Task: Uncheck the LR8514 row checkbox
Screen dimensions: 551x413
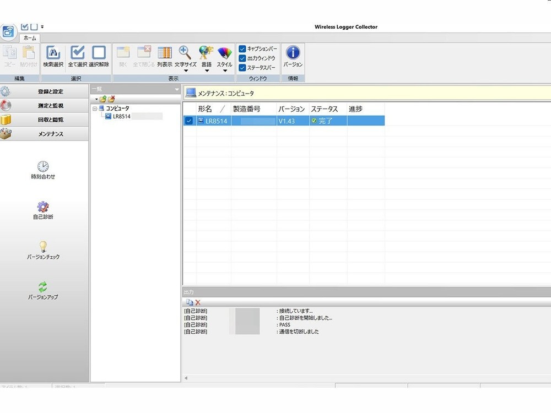Action: [x=189, y=121]
